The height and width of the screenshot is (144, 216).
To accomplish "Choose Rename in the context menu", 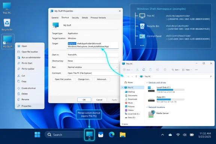I will click(30, 99).
